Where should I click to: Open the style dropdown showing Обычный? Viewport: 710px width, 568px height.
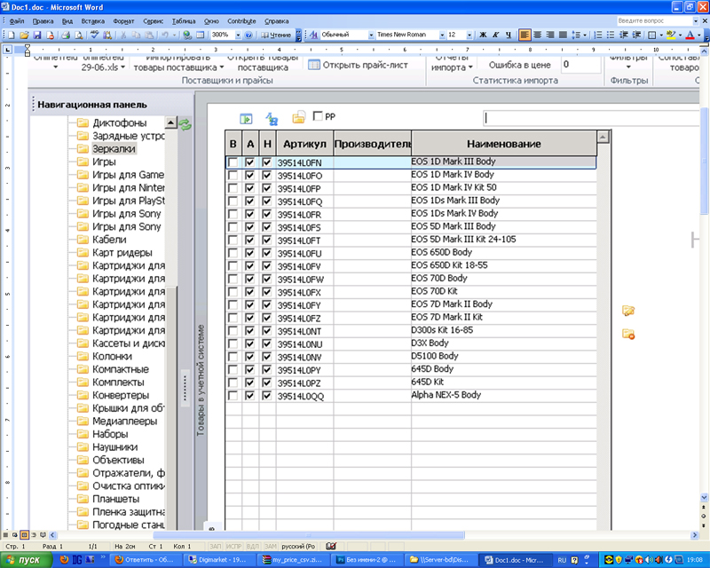pyautogui.click(x=371, y=35)
